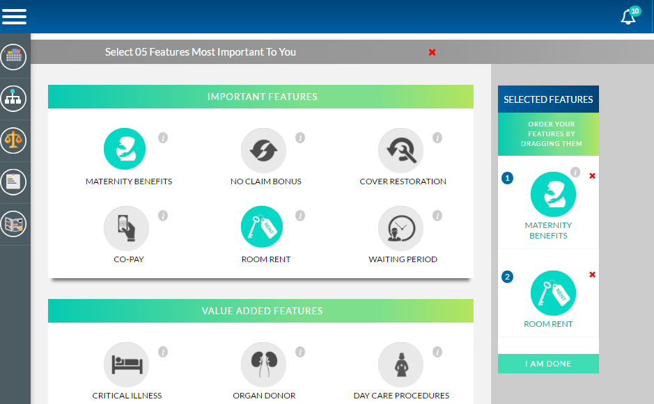Image resolution: width=654 pixels, height=404 pixels.
Task: Click the Room Rent item in Selected Features
Action: click(553, 293)
